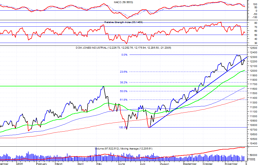Viewport: 258px width, 165px height.
Task: Click the August label on time axis
Action: click(165, 164)
